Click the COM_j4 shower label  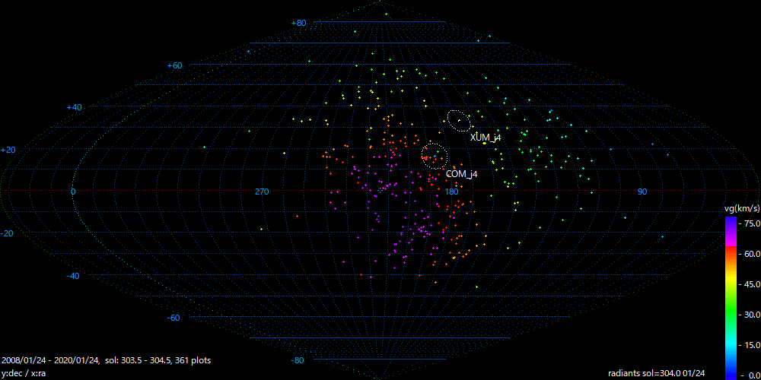(x=461, y=174)
